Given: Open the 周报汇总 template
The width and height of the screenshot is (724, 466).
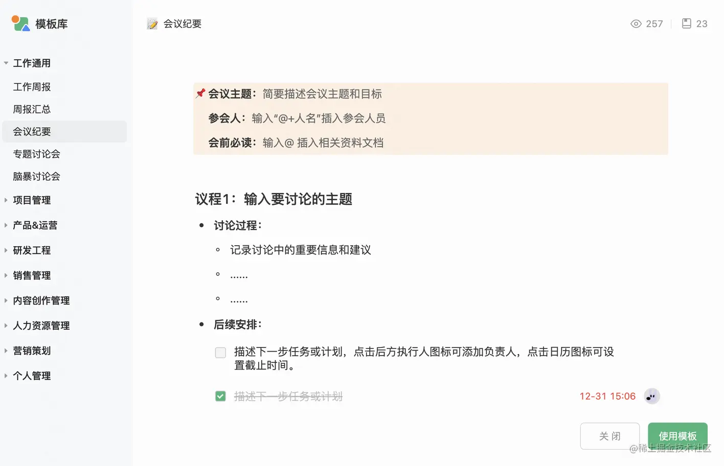Looking at the screenshot, I should (32, 109).
